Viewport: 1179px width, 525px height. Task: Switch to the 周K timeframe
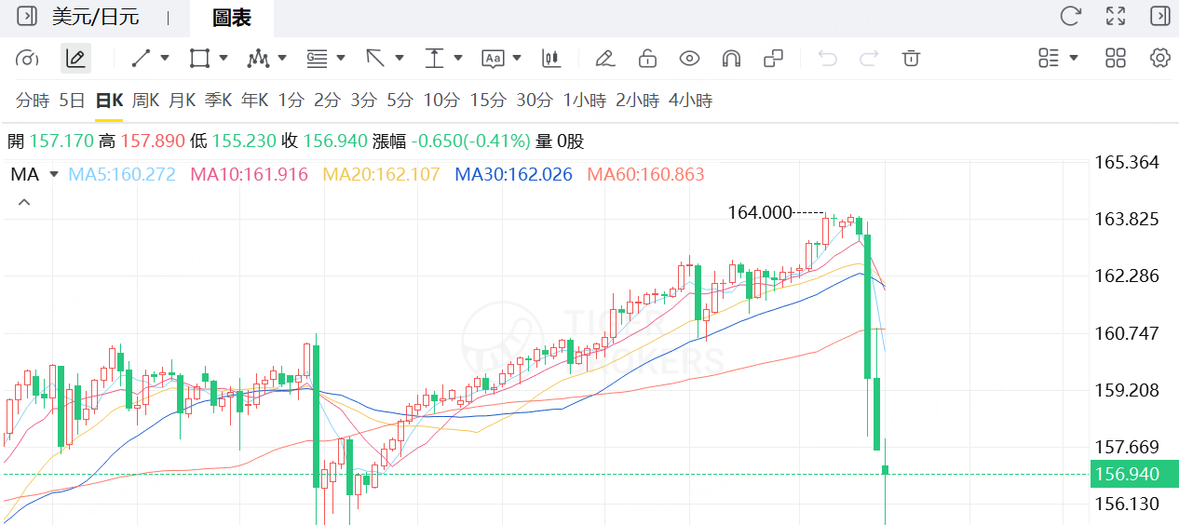pyautogui.click(x=145, y=101)
